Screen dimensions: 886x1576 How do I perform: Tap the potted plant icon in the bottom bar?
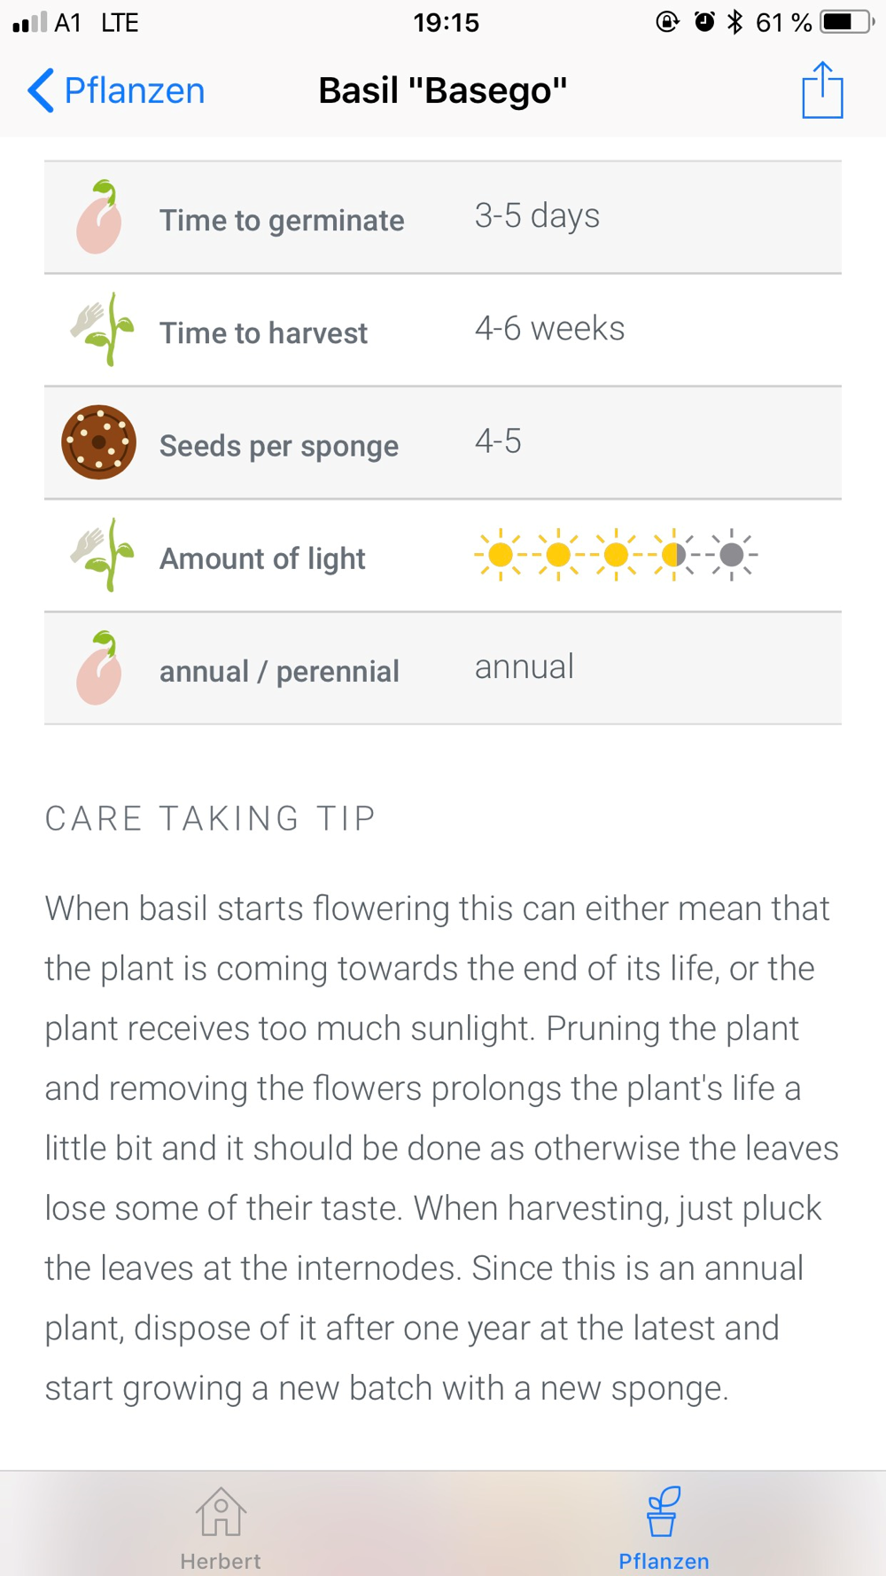pos(663,1512)
